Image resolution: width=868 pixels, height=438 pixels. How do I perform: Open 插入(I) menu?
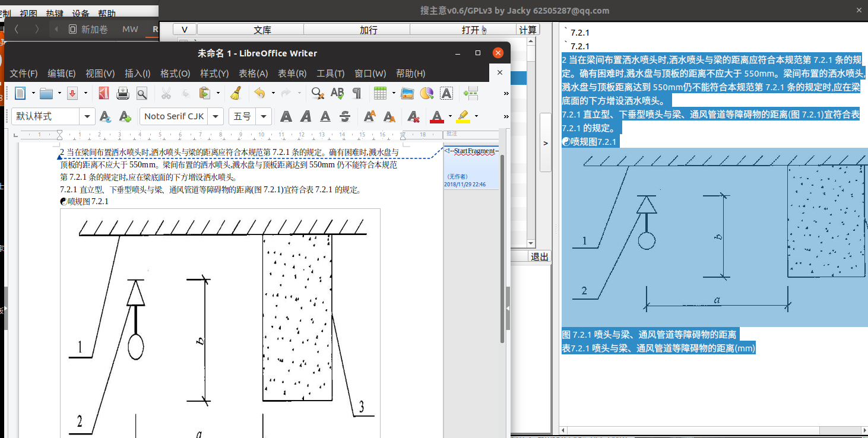[x=137, y=74]
